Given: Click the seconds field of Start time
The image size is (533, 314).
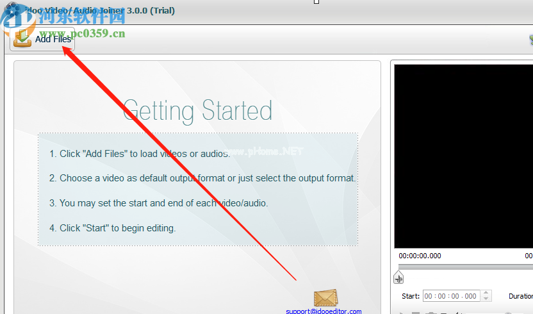Looking at the screenshot, I should coord(455,296).
